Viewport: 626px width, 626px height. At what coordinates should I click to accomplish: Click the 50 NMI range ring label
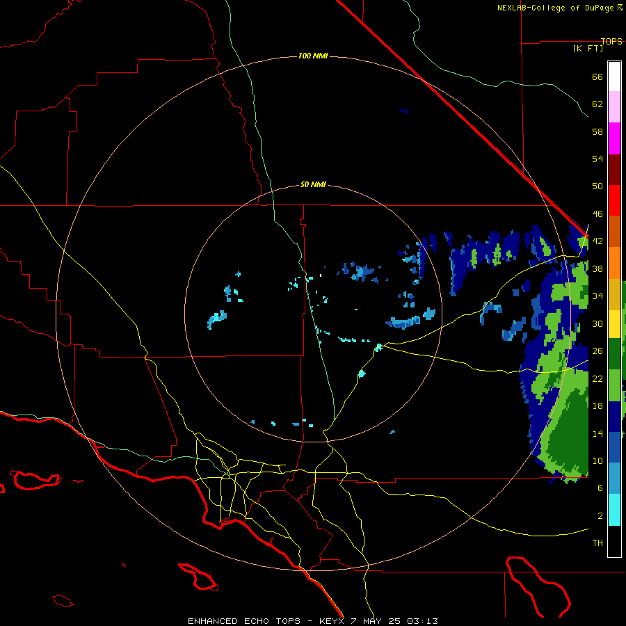coord(313,184)
